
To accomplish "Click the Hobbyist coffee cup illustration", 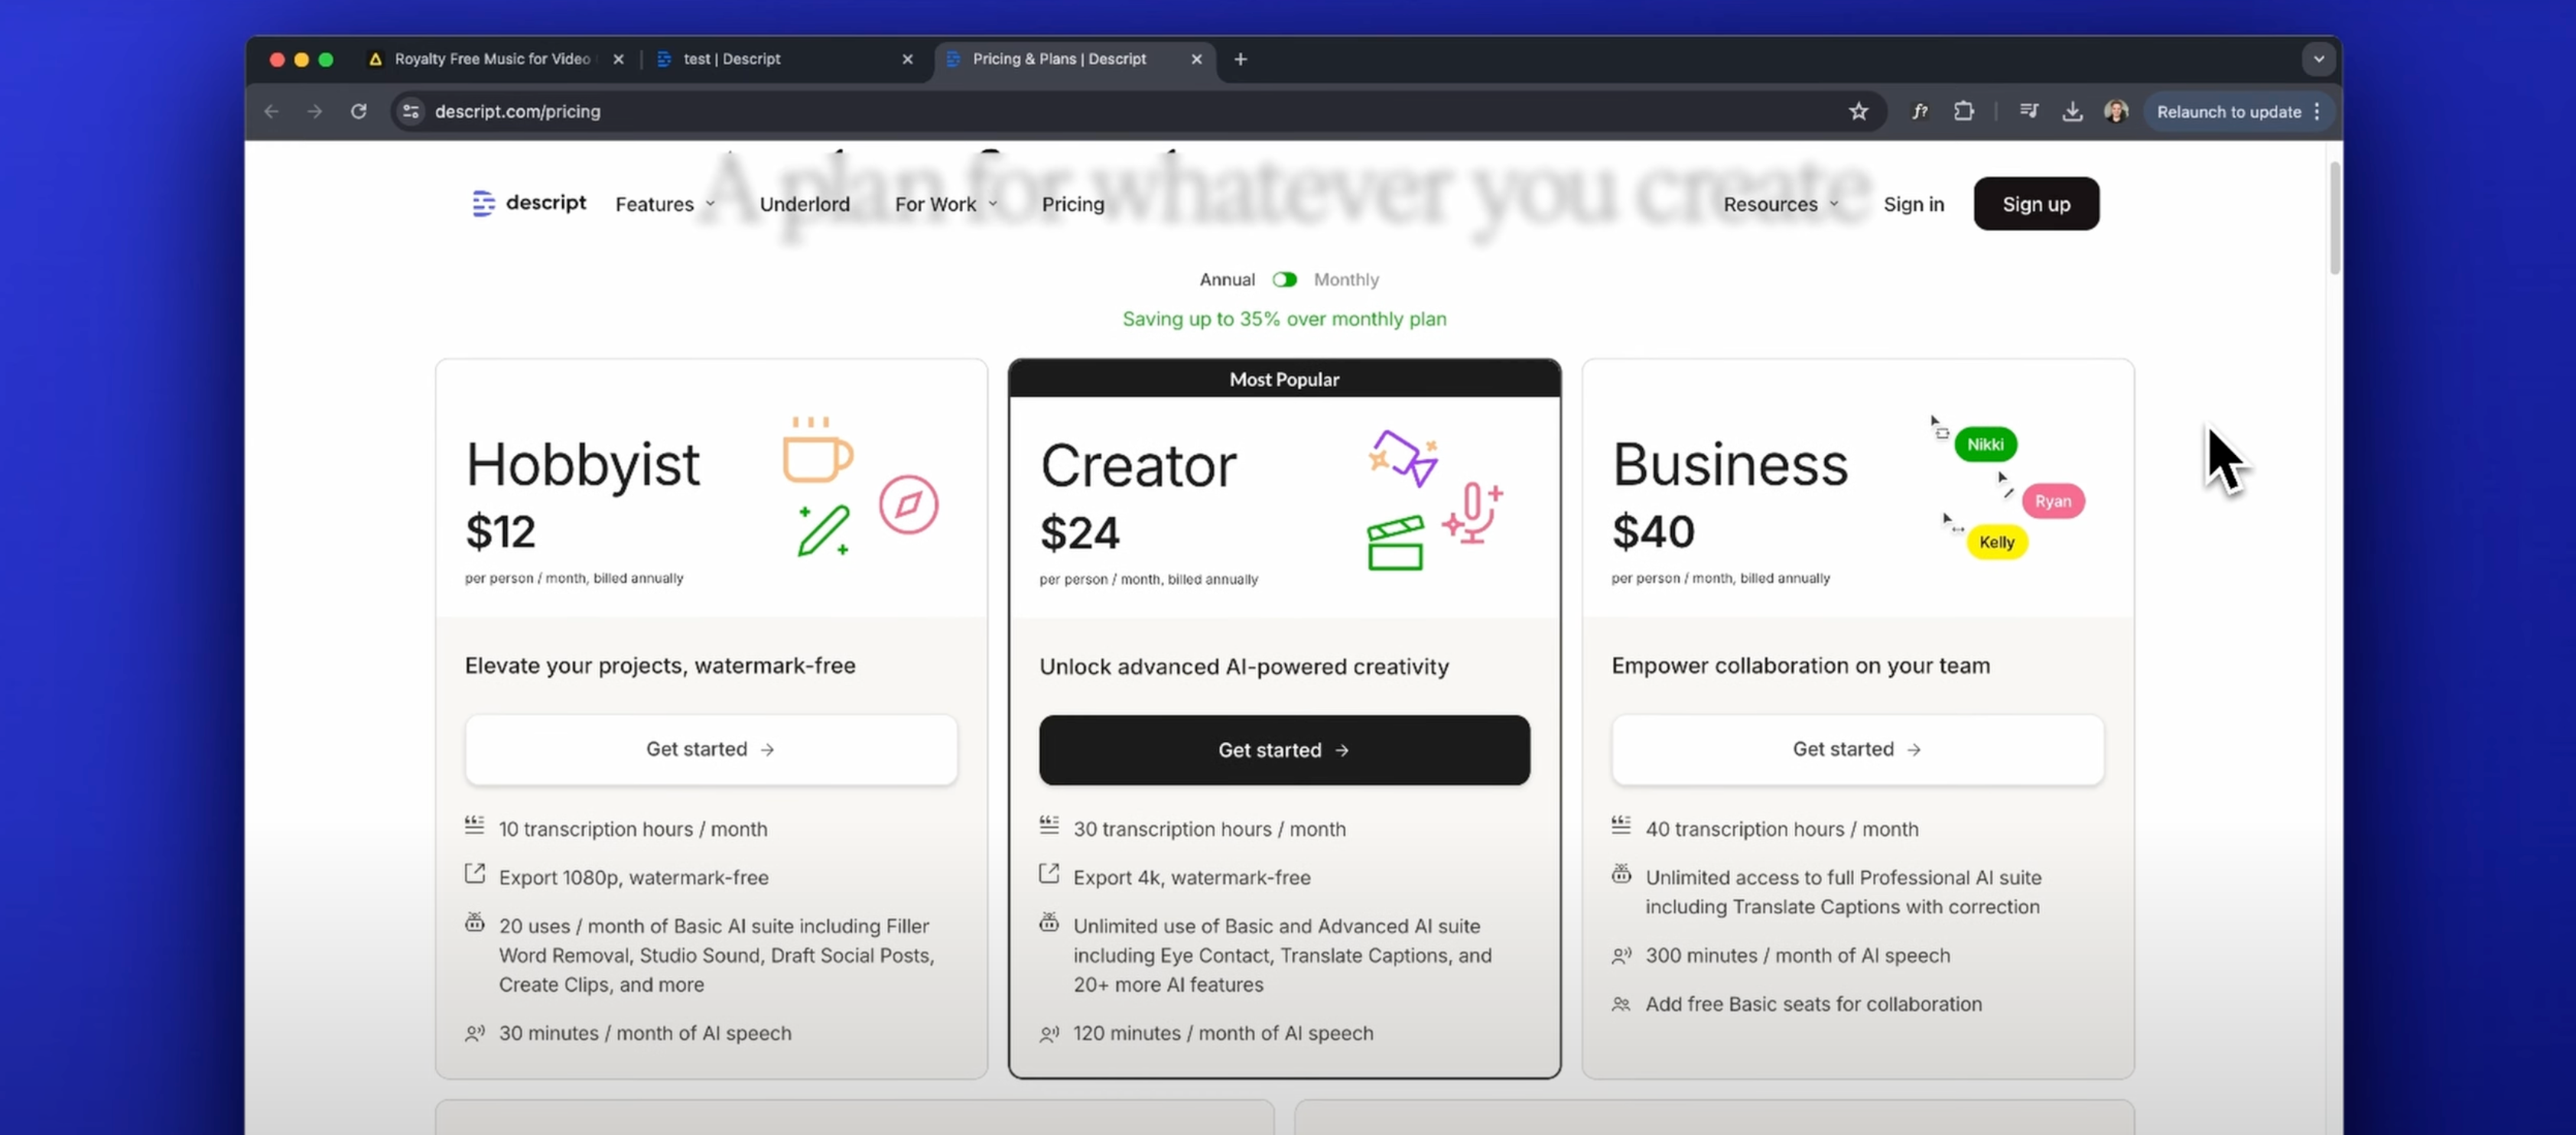I will click(x=817, y=450).
